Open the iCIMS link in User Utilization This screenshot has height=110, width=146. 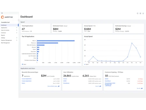point(65,81)
